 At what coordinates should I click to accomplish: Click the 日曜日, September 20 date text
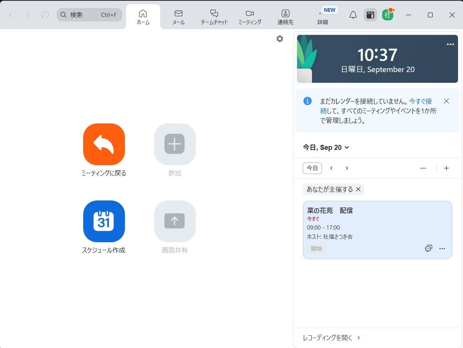tap(378, 70)
